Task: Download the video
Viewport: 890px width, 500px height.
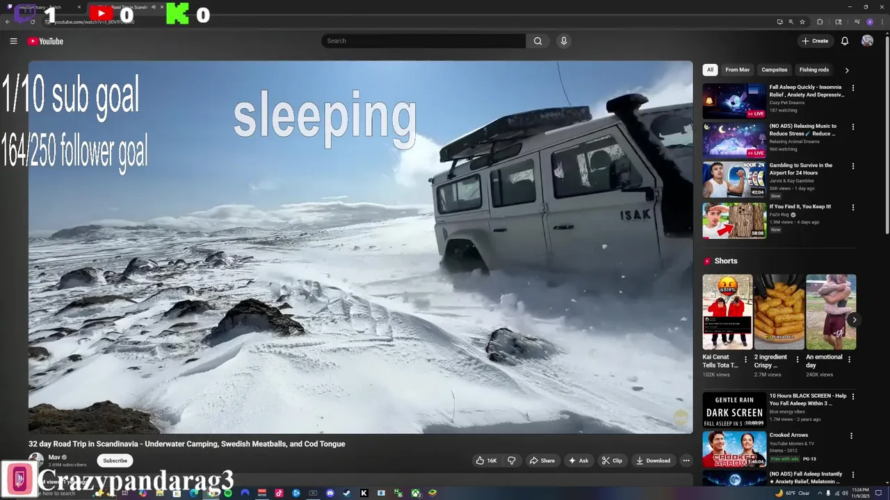Action: [x=653, y=460]
